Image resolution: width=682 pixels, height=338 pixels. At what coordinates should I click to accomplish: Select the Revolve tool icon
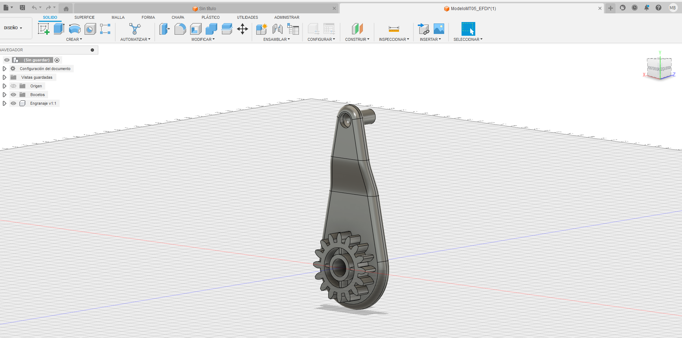(x=74, y=29)
